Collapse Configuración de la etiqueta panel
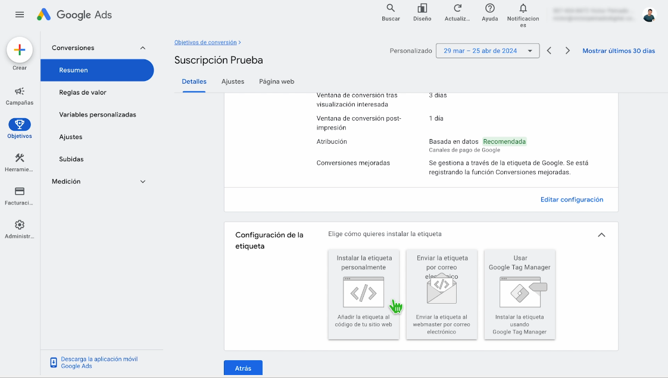 click(601, 235)
